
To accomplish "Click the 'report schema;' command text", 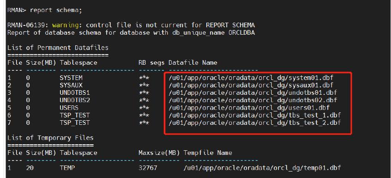I will (x=56, y=10).
